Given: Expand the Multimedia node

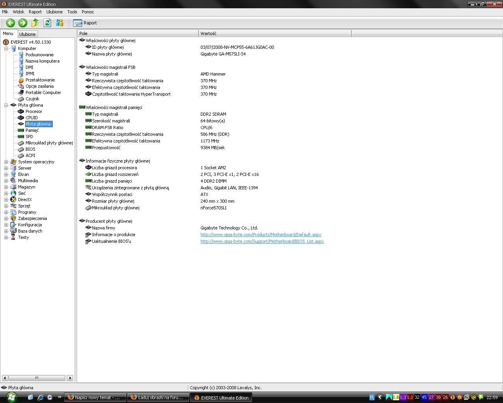Looking at the screenshot, I should click(x=6, y=181).
